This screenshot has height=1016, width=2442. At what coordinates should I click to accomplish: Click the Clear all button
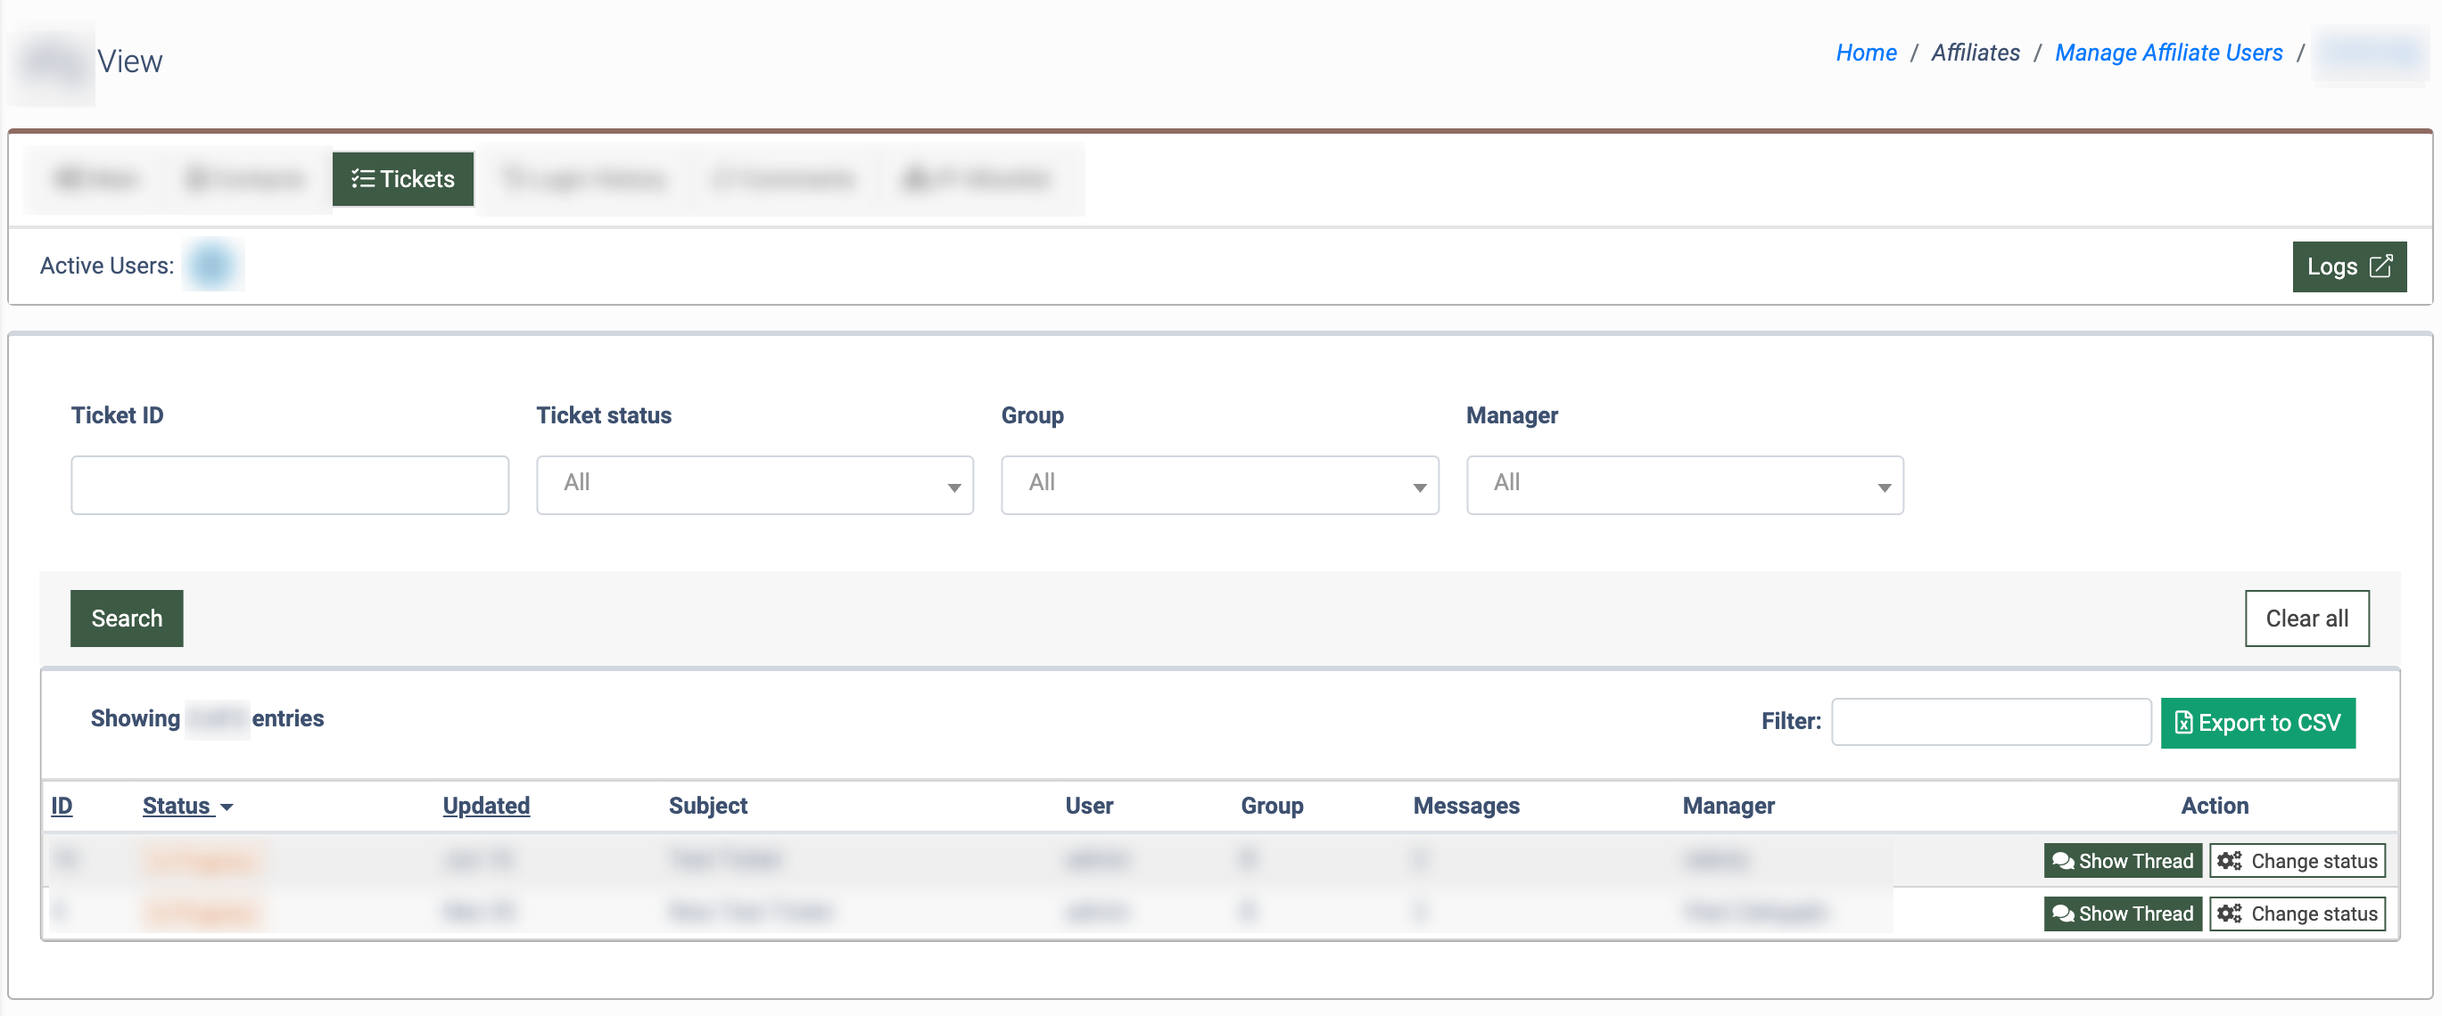click(x=2306, y=619)
